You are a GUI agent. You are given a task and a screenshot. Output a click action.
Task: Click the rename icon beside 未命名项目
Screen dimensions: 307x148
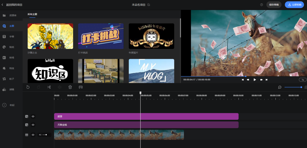click(x=149, y=5)
